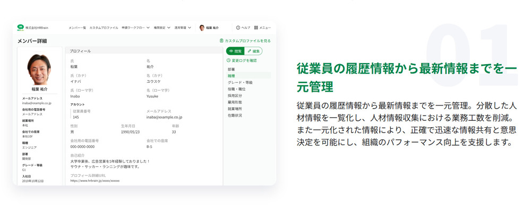Click the sidebar job type エンジニア

pos(29,147)
